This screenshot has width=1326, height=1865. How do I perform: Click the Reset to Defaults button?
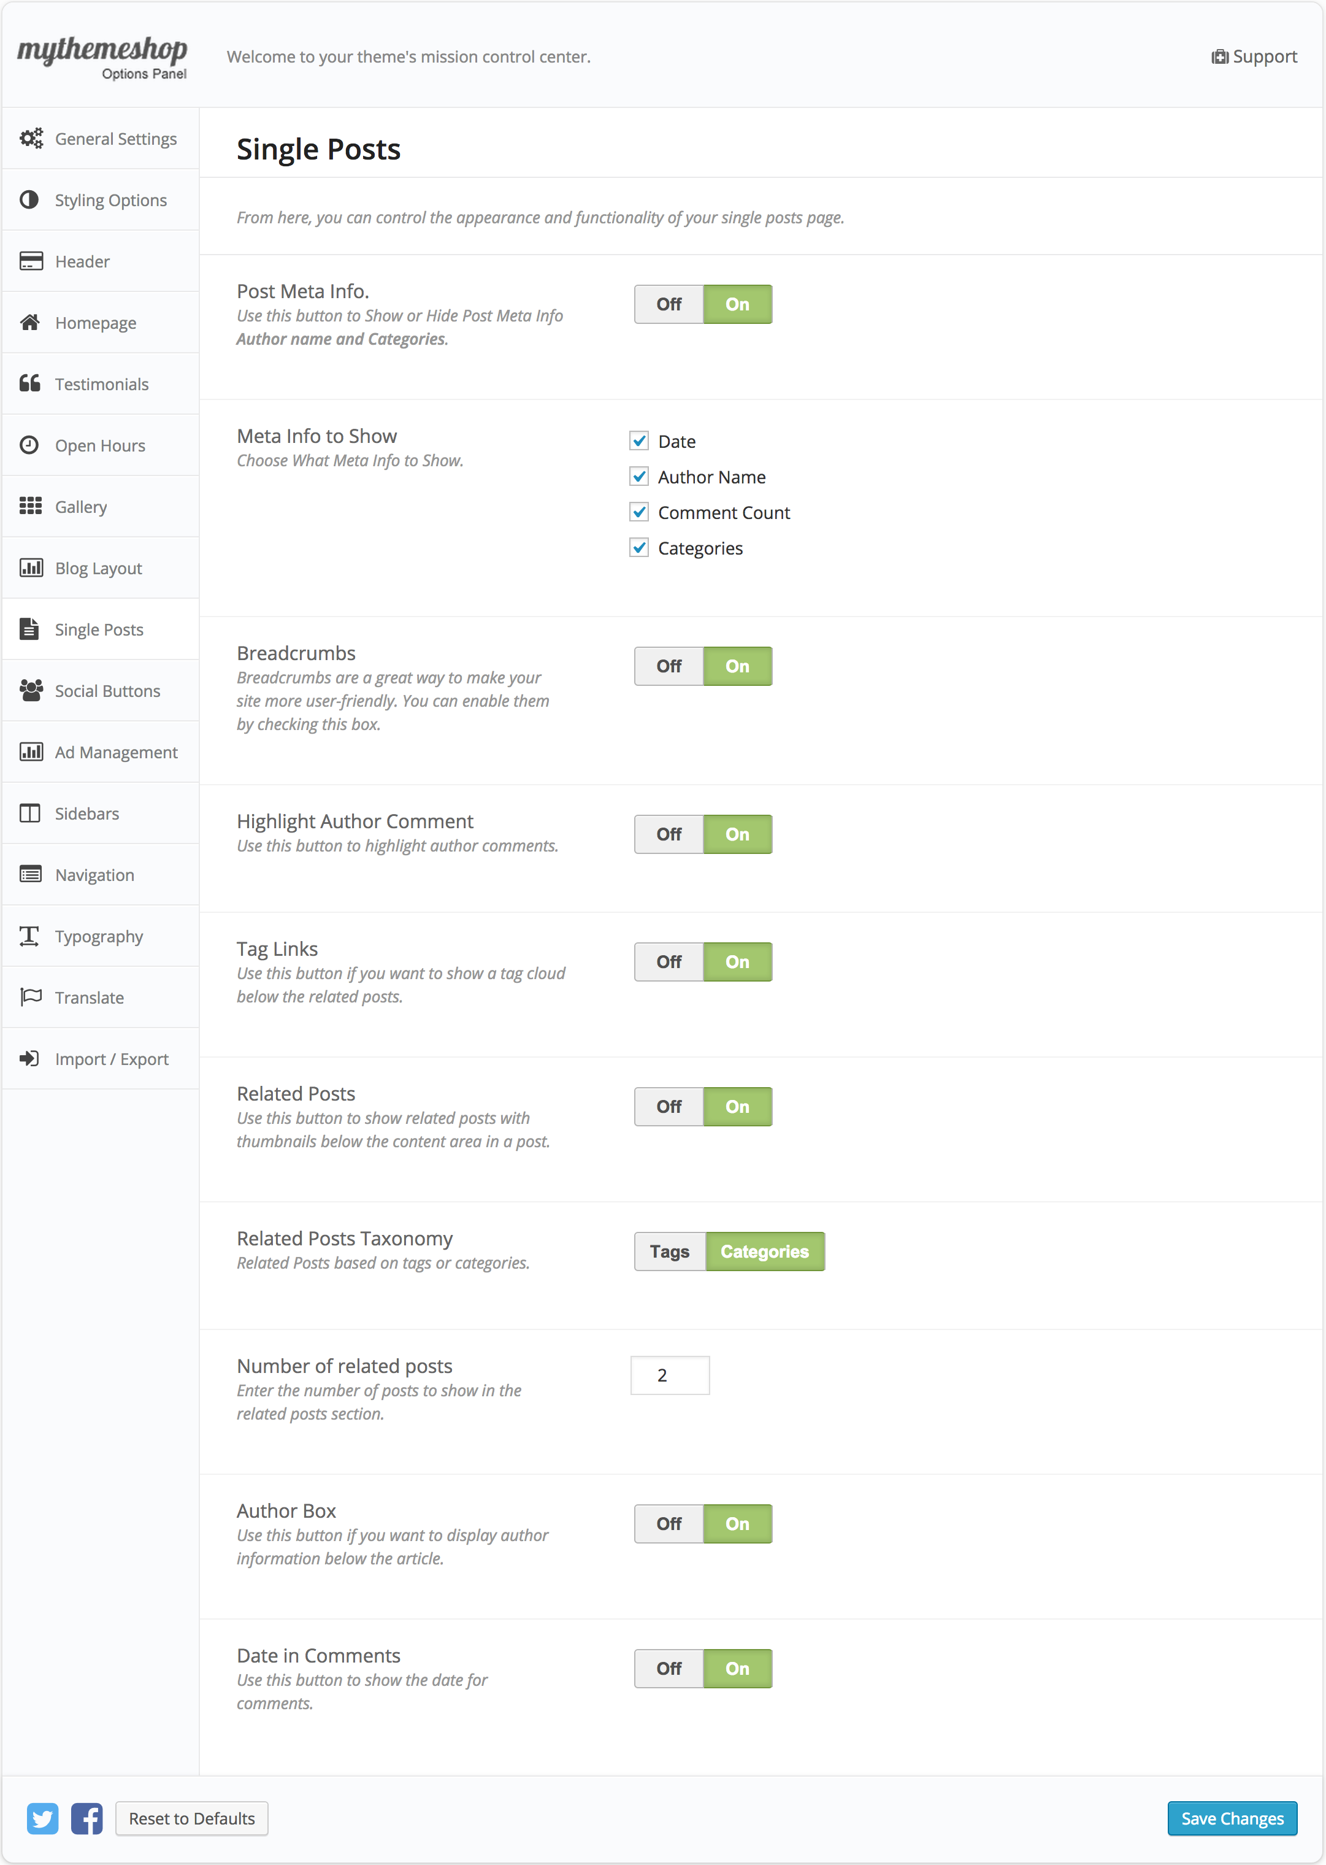pos(192,1818)
